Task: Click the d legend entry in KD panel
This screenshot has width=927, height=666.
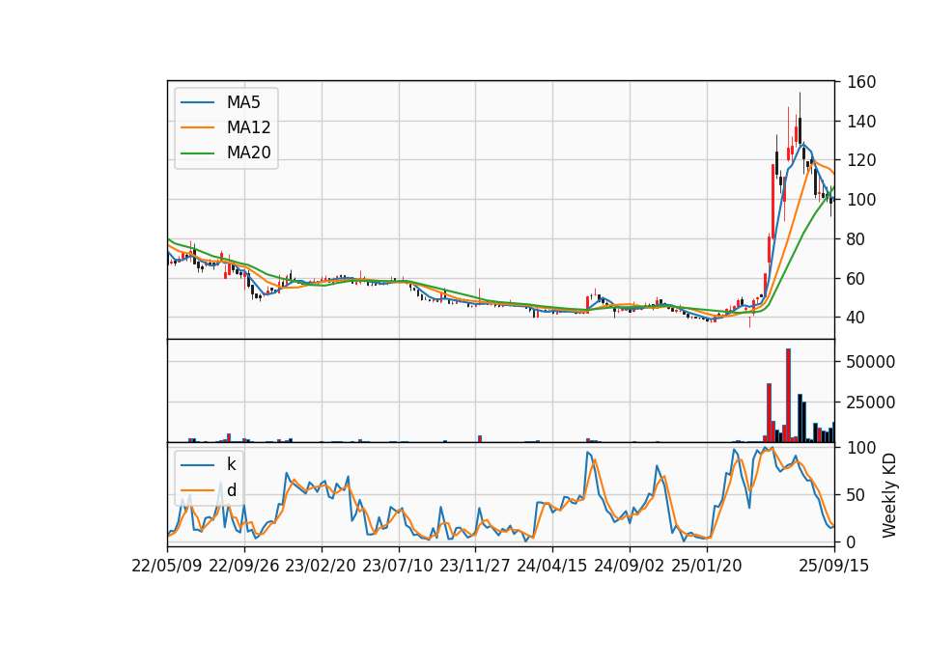Action: click(231, 490)
